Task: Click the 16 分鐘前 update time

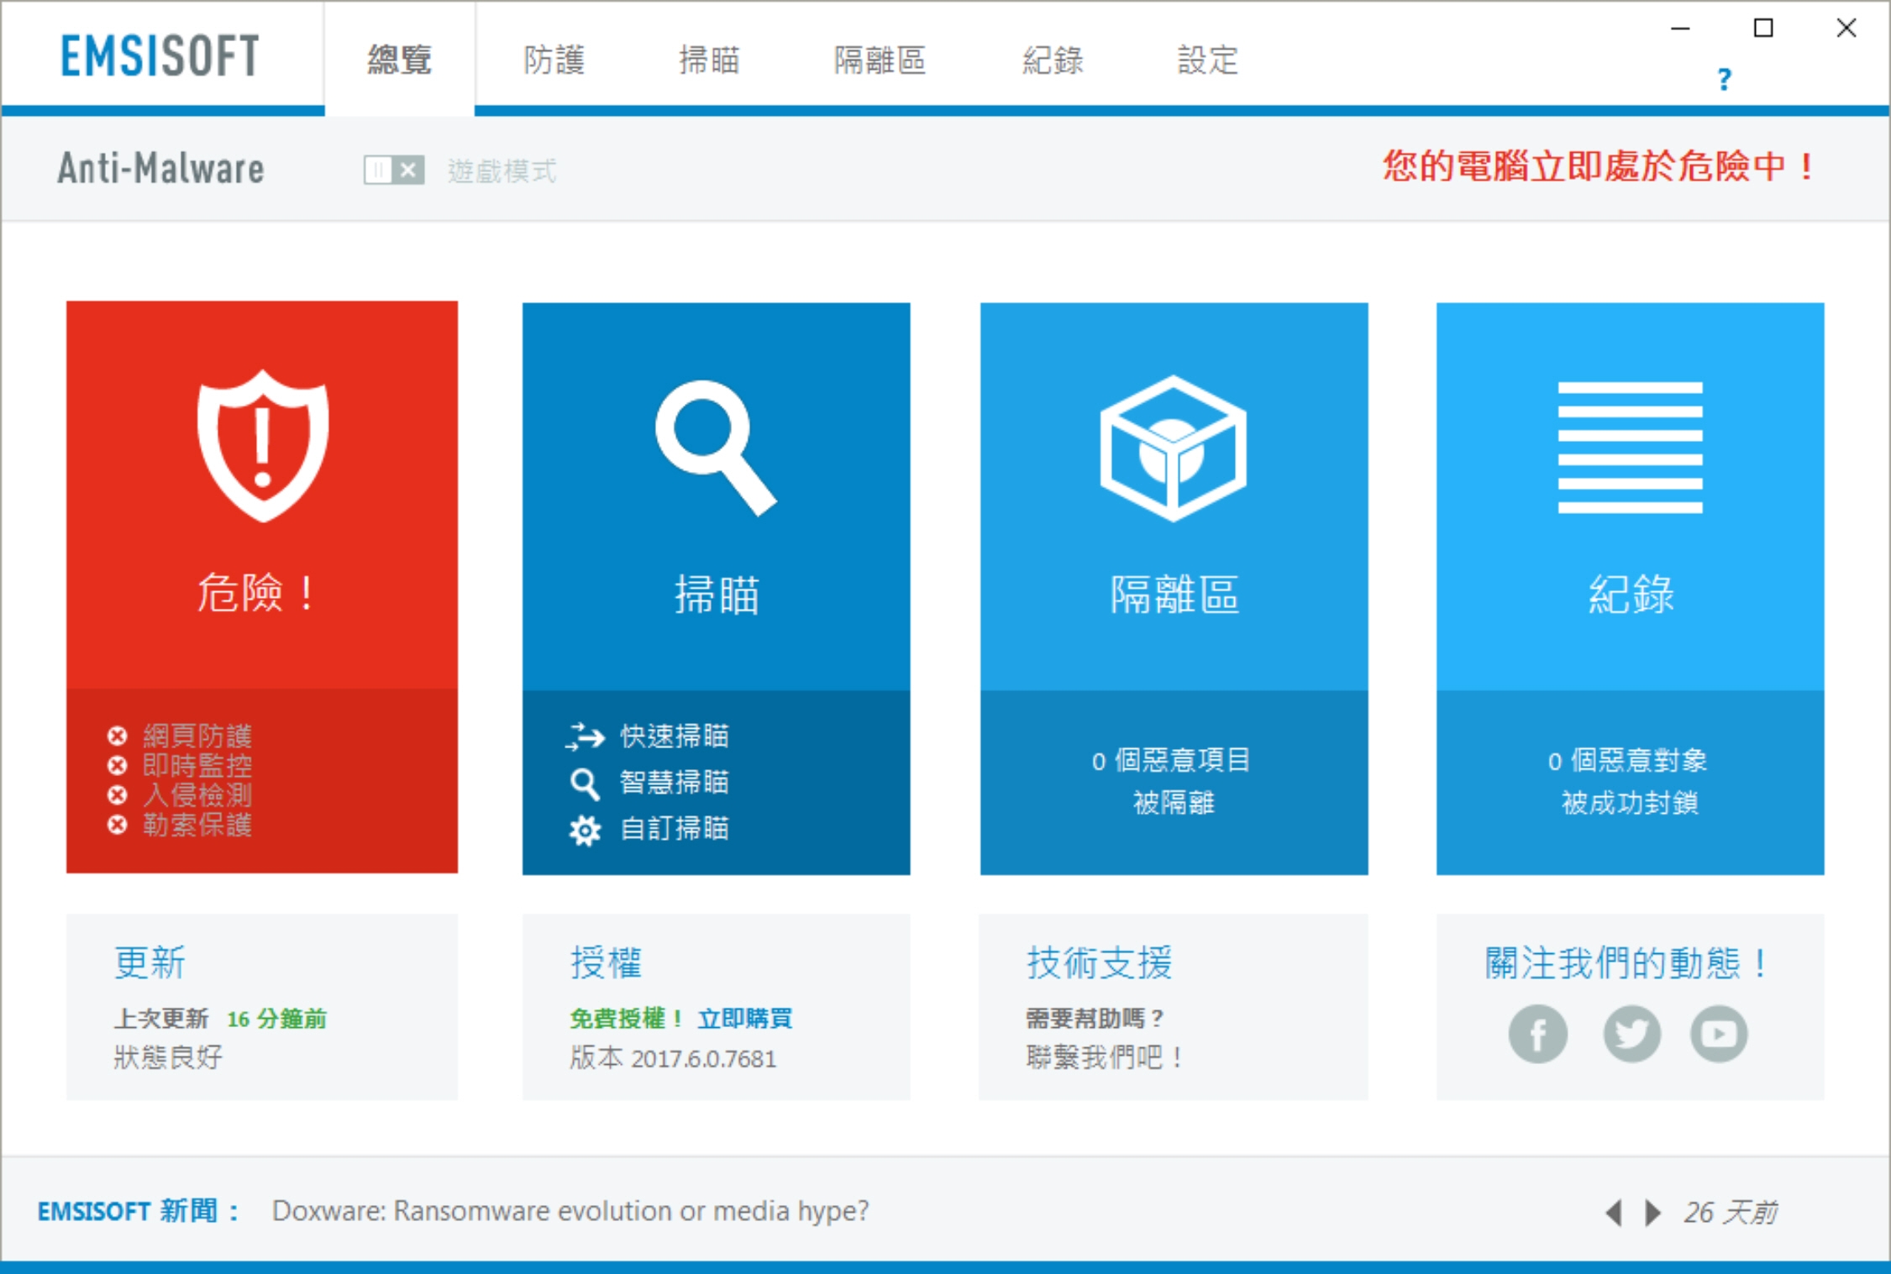Action: pyautogui.click(x=276, y=1019)
